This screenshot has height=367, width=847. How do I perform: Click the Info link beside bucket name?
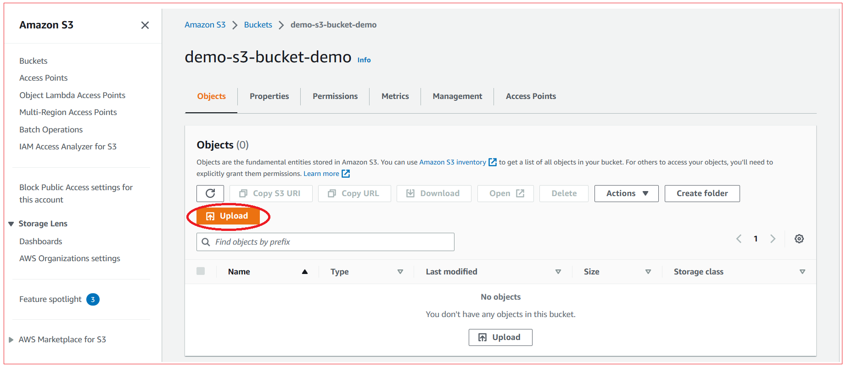click(x=364, y=60)
